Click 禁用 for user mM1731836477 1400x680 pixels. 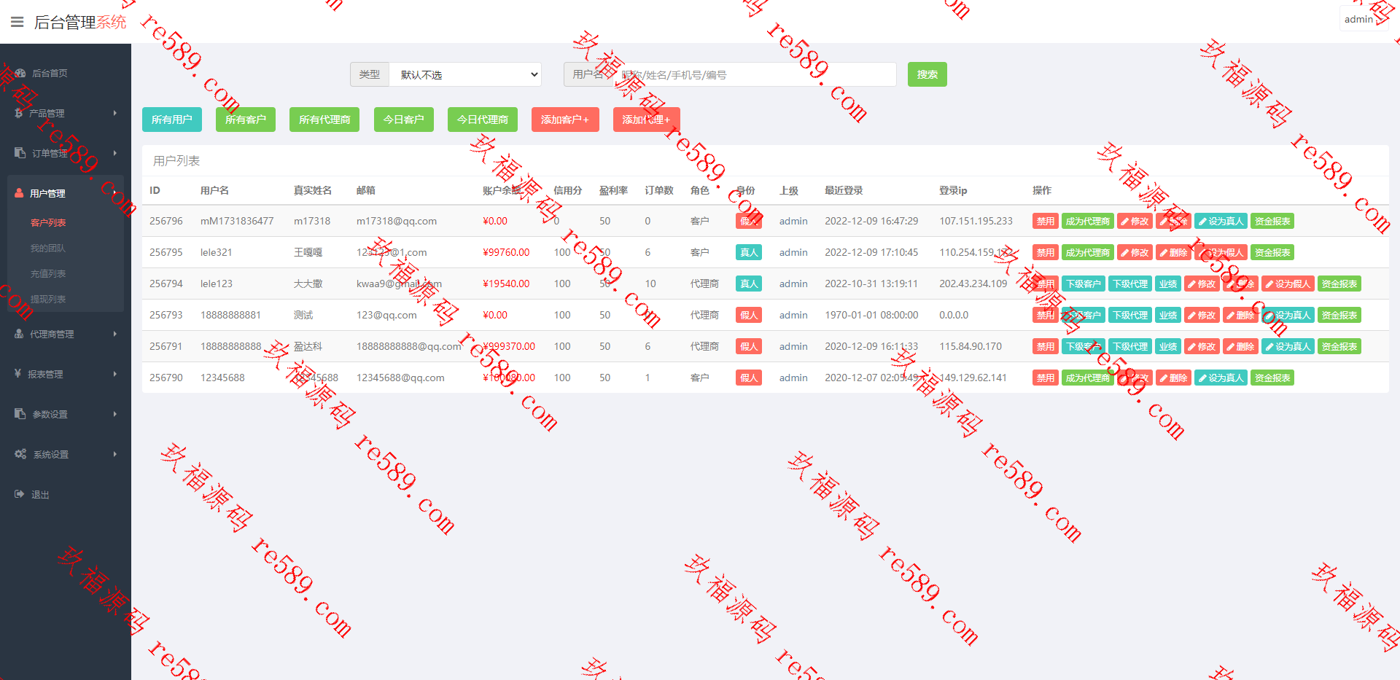coord(1046,222)
